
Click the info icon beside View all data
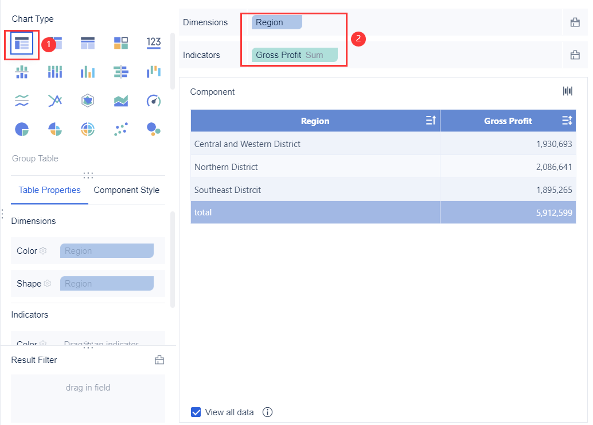click(267, 412)
